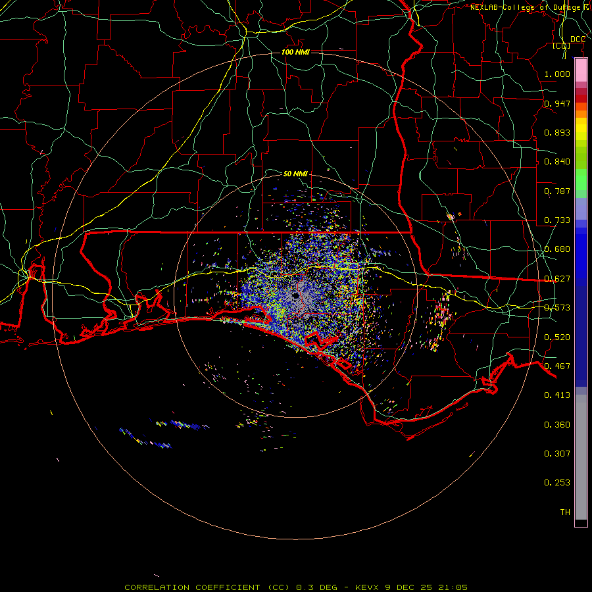Select the 0.893 scale value
Screen dimensions: 592x592
coord(557,132)
